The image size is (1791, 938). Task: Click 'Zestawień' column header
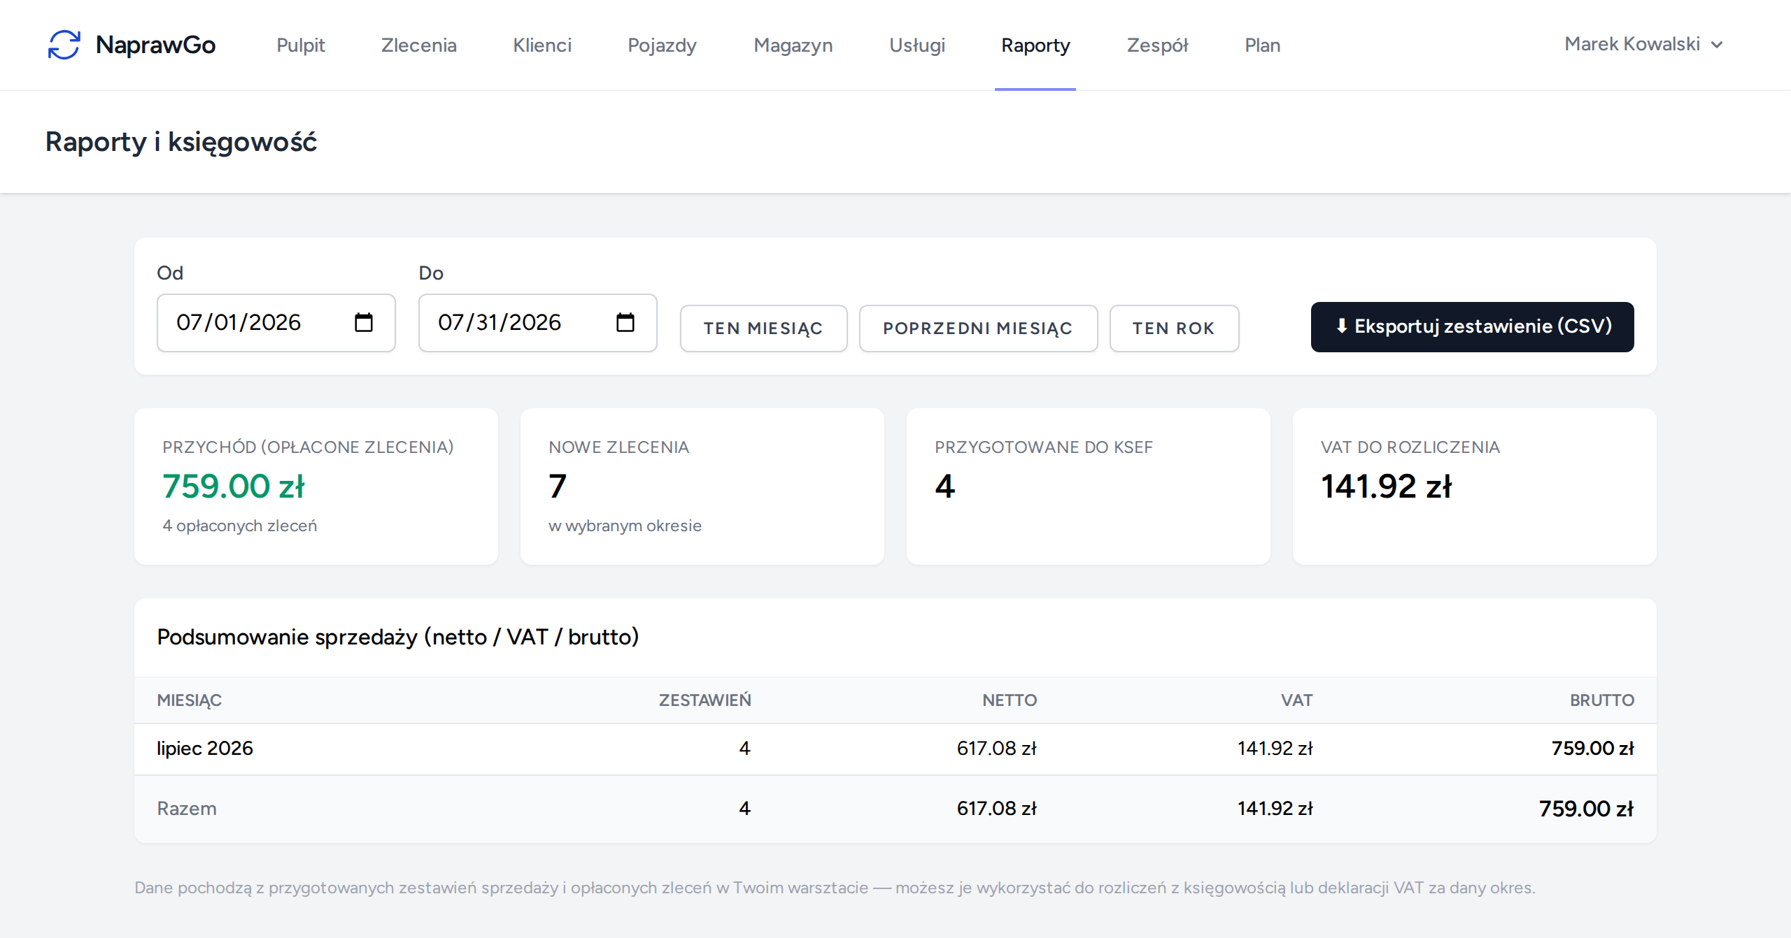[x=705, y=700]
